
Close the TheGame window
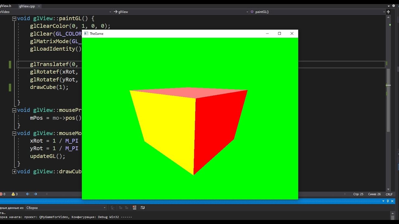point(292,34)
